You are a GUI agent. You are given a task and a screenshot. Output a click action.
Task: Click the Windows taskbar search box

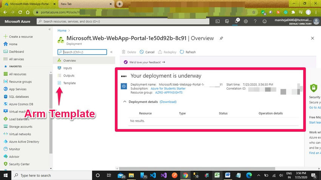52,175
